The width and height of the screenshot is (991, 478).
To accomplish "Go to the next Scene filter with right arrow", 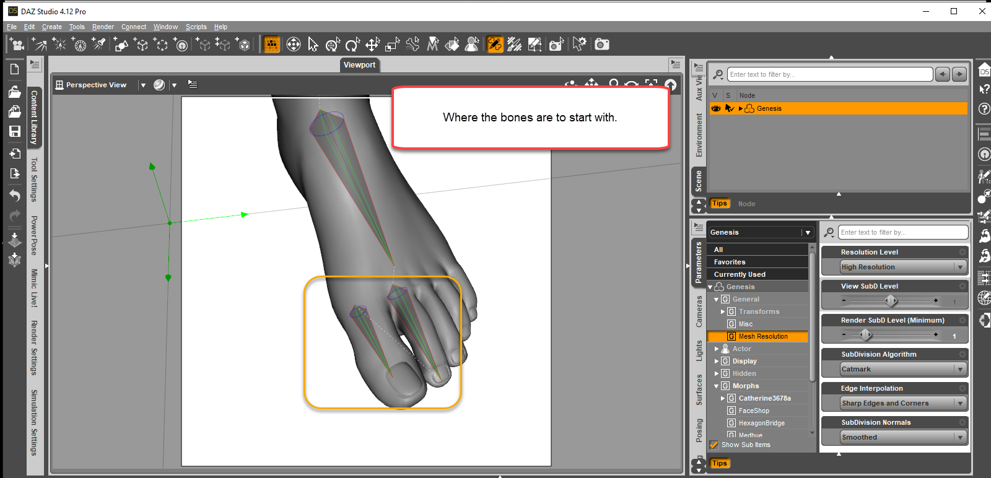I will [x=959, y=74].
